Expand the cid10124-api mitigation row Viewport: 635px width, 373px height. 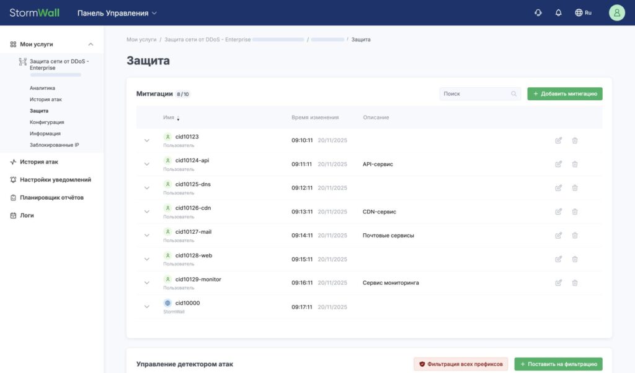[x=146, y=163]
